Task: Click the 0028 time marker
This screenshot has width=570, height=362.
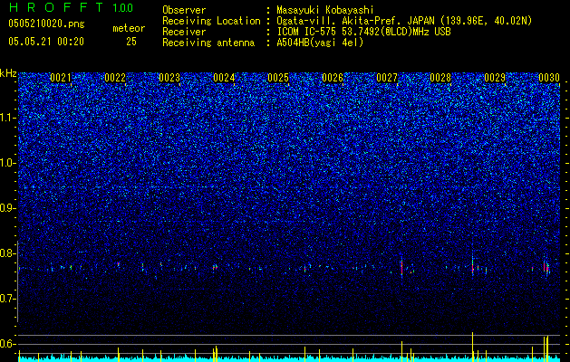Action: click(440, 78)
